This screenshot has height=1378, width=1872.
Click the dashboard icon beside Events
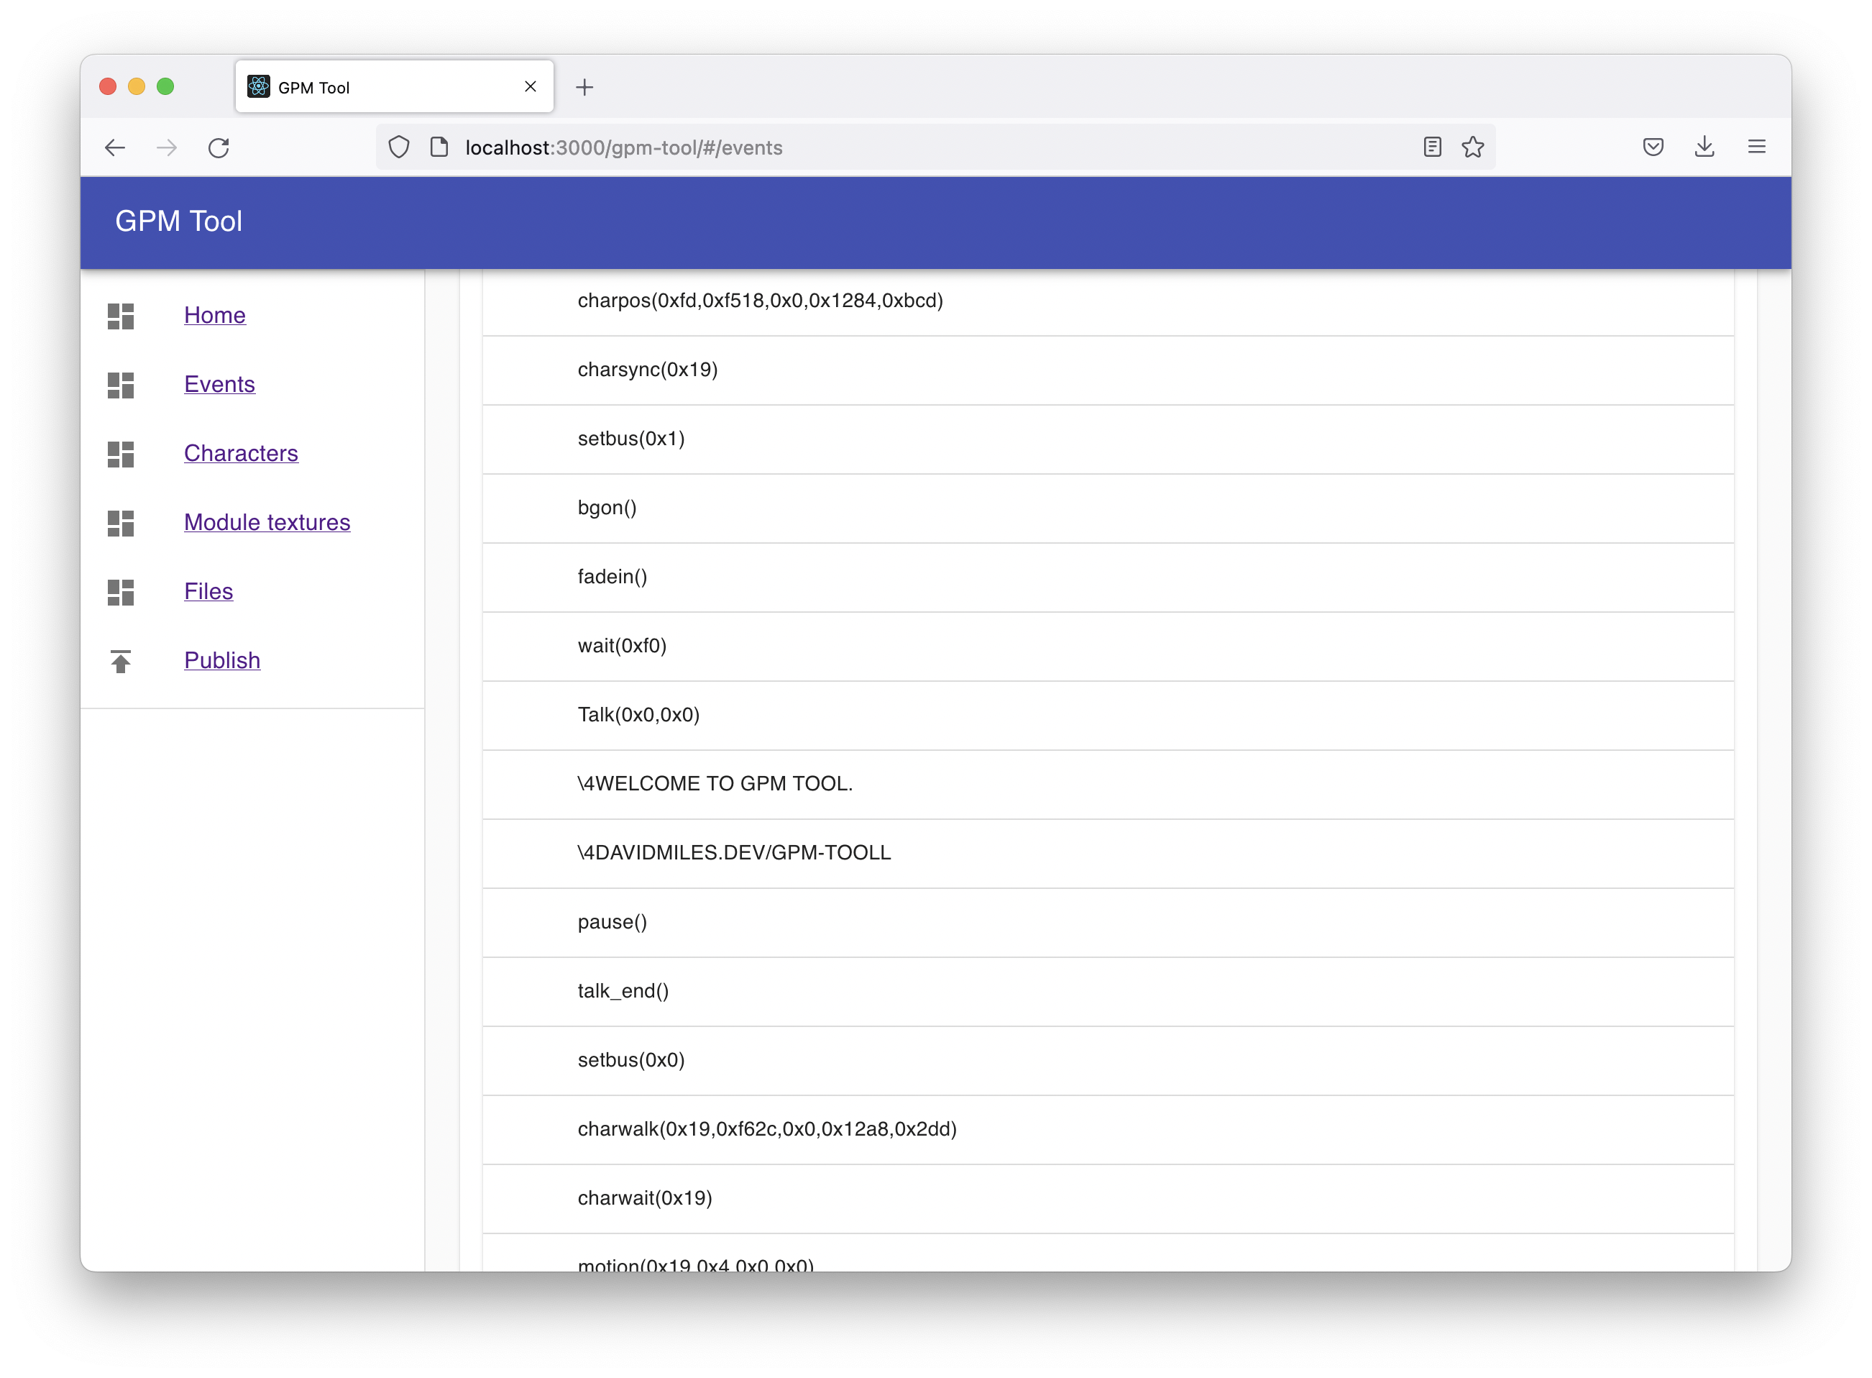pyautogui.click(x=121, y=385)
